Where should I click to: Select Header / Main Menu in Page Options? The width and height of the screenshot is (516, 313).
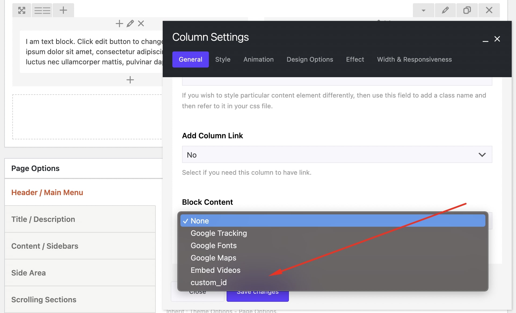(x=47, y=192)
